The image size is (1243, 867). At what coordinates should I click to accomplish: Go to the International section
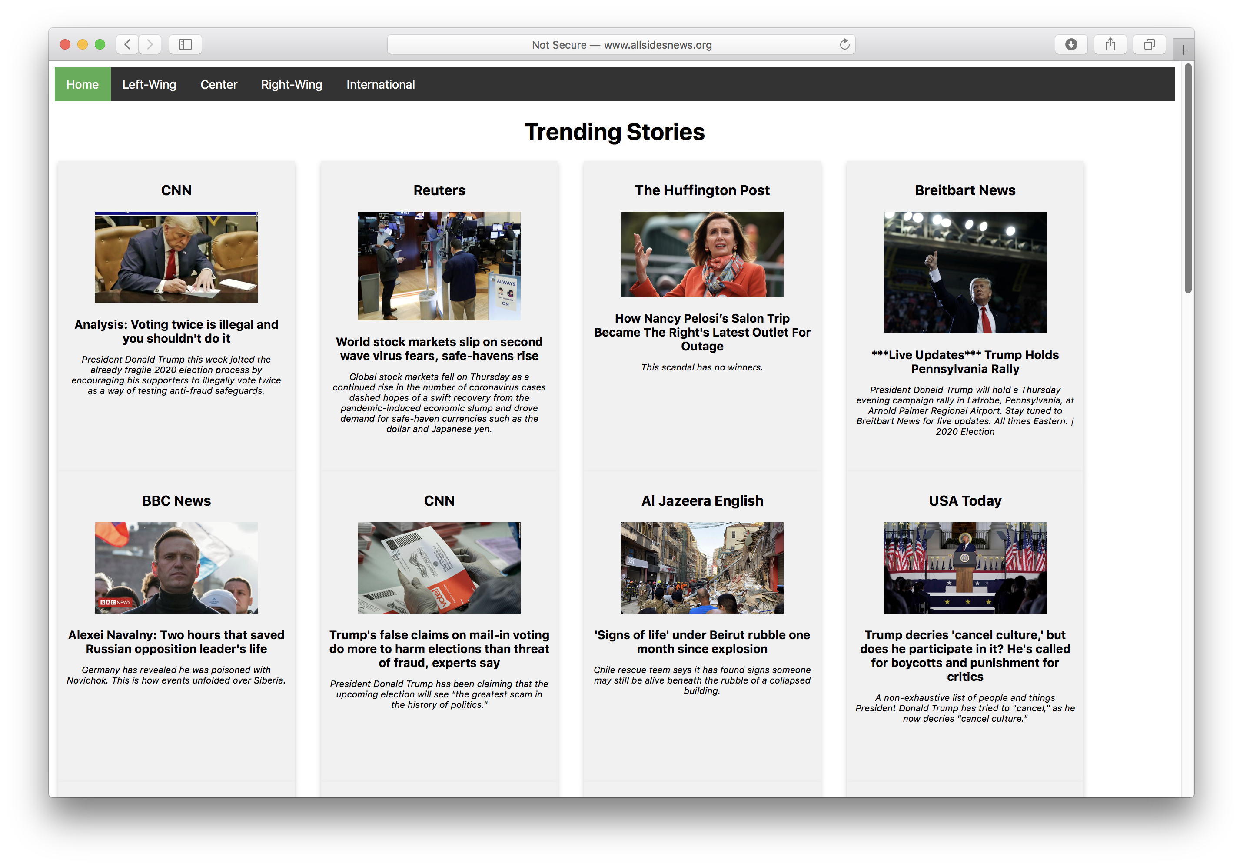[381, 84]
